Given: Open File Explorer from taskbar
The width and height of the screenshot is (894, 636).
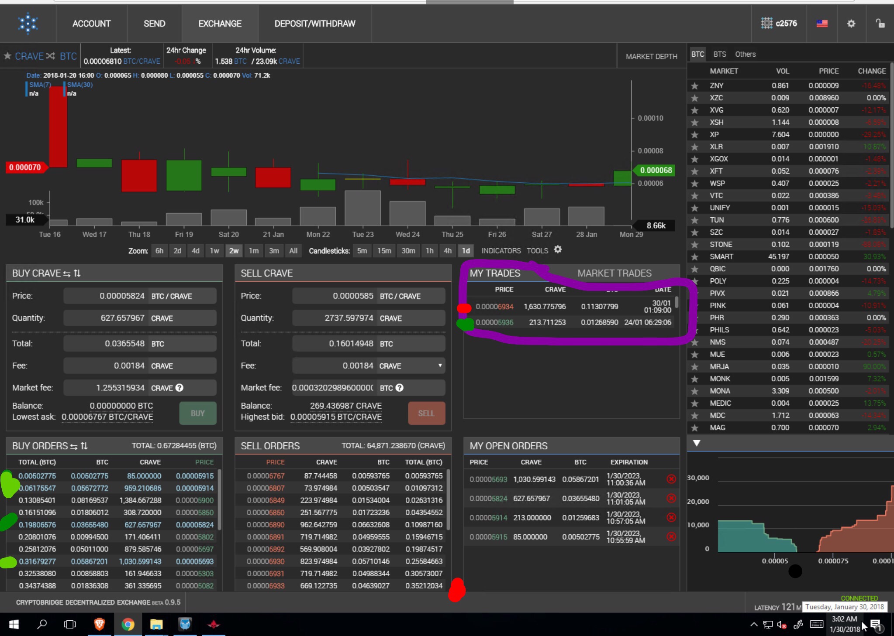Looking at the screenshot, I should 156,625.
